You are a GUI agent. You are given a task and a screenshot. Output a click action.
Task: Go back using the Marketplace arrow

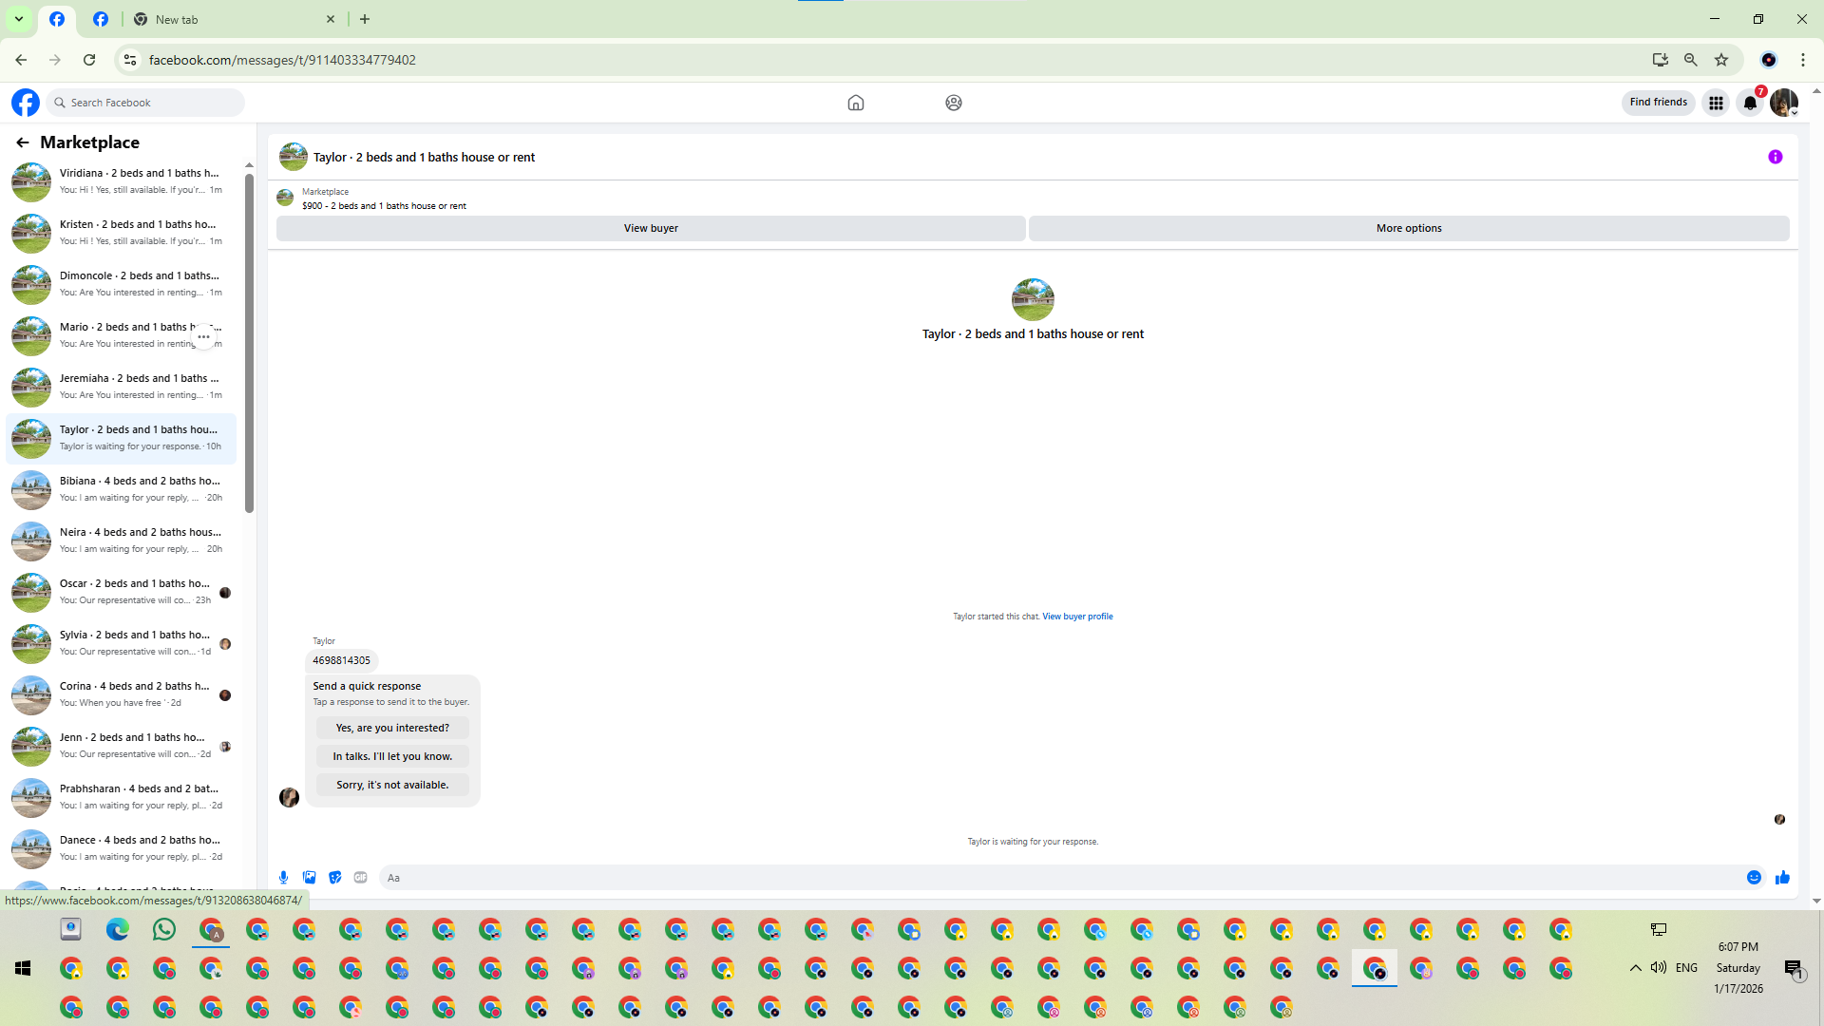[x=23, y=142]
